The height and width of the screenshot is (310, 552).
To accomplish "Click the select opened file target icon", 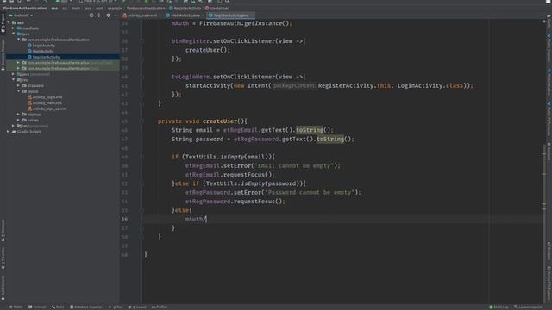I will (91, 15).
